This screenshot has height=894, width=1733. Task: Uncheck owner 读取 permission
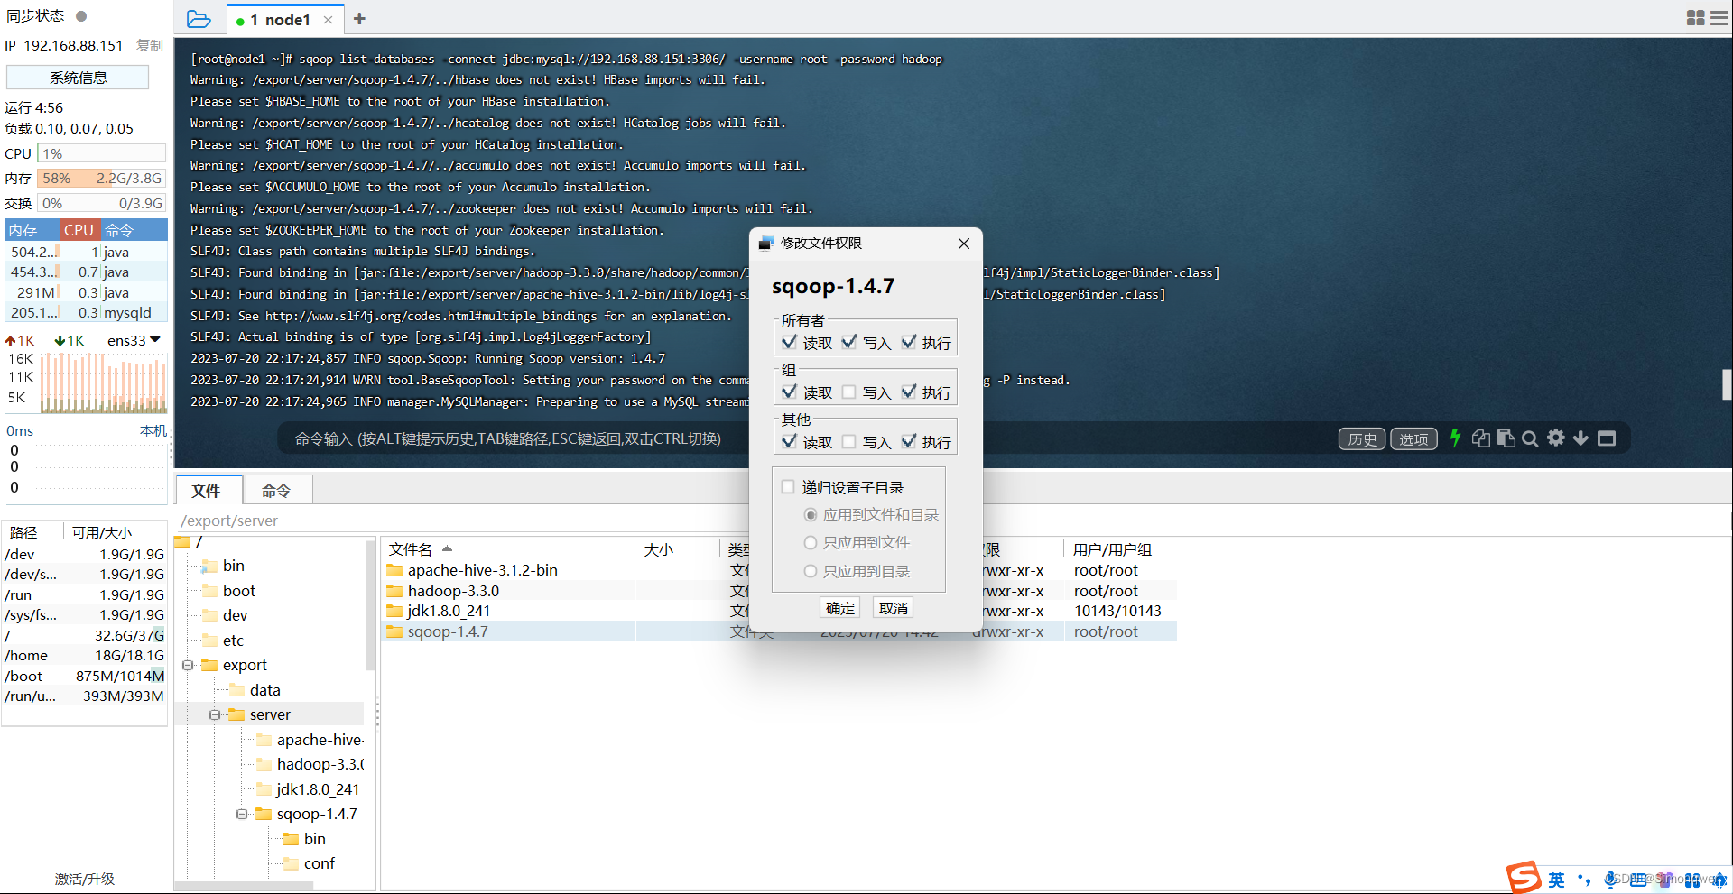[789, 343]
